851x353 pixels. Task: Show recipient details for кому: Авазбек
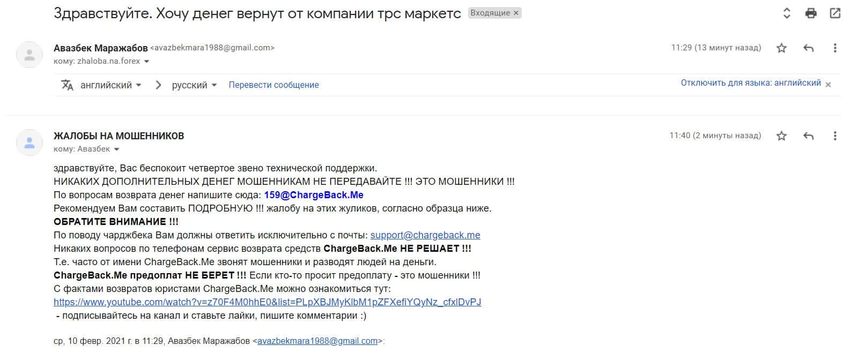click(x=116, y=149)
